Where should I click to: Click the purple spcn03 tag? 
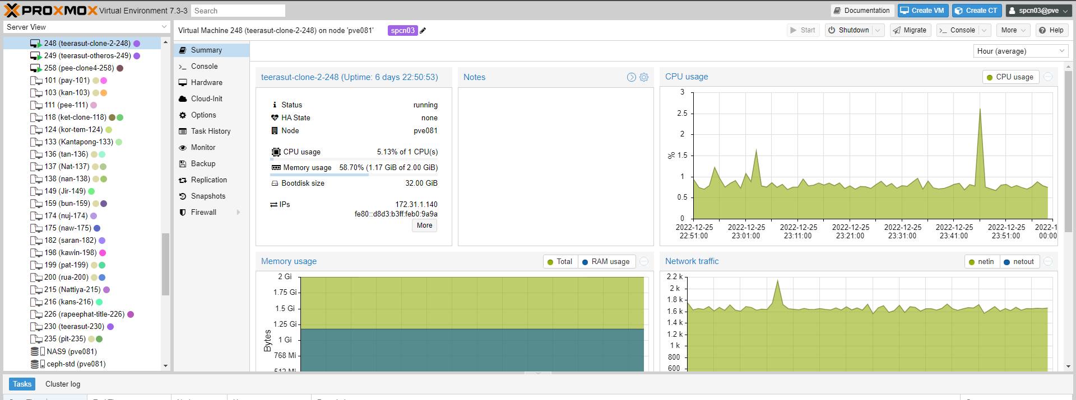(402, 31)
